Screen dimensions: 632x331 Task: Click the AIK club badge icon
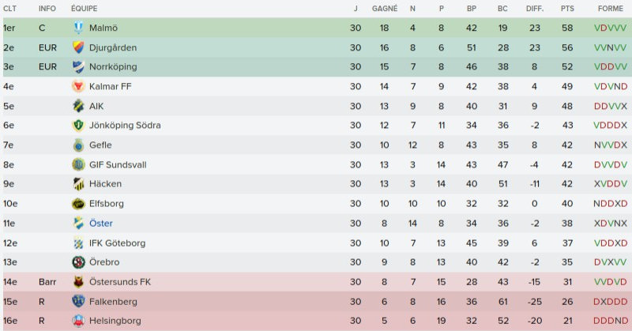pos(78,106)
